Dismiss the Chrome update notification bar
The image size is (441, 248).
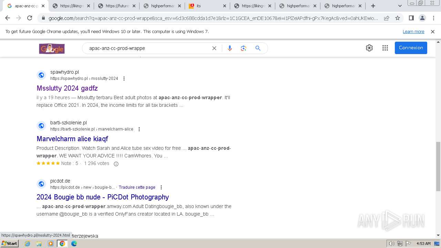pyautogui.click(x=433, y=31)
